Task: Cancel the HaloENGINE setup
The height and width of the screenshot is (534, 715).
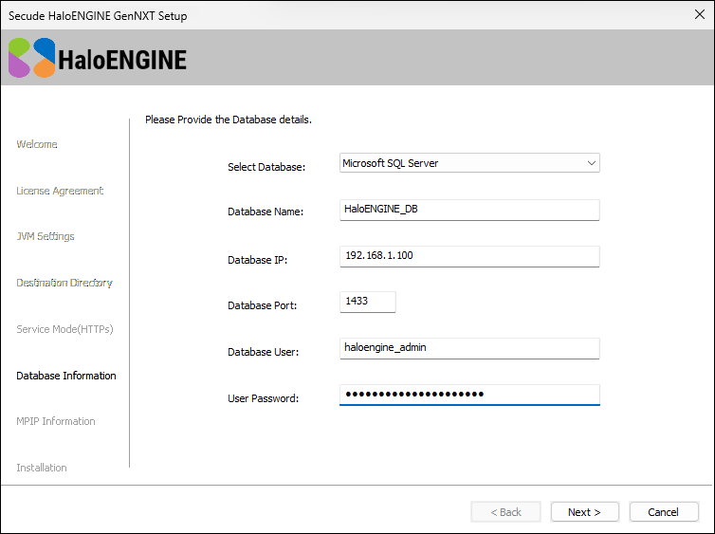Action: [664, 512]
